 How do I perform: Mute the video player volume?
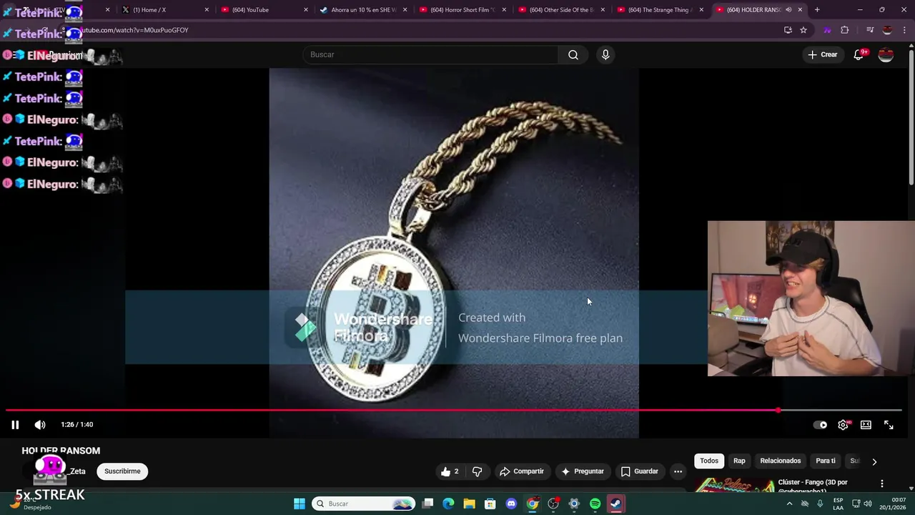click(x=40, y=425)
